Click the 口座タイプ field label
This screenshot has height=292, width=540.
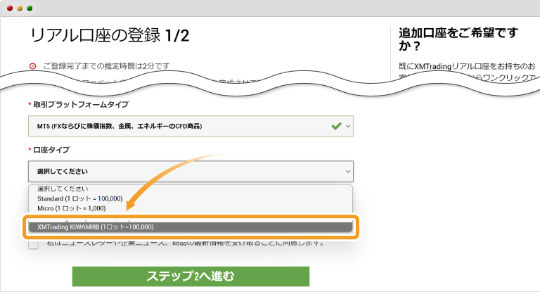[x=51, y=150]
